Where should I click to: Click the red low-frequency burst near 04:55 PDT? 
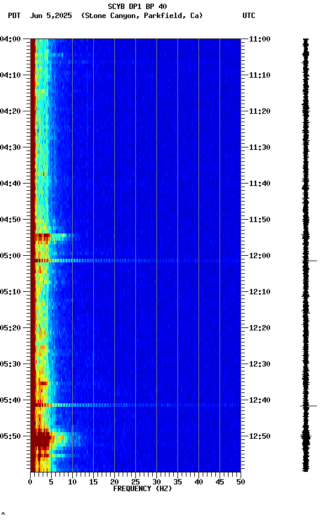43,237
